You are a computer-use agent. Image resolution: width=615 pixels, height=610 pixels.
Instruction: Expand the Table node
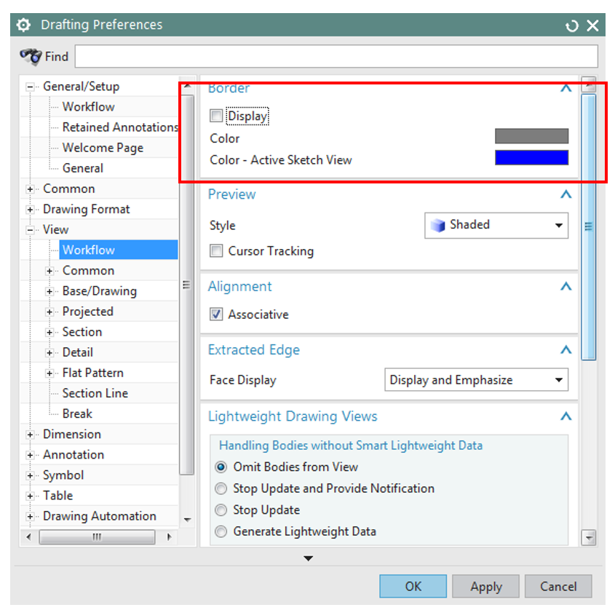[x=30, y=496]
